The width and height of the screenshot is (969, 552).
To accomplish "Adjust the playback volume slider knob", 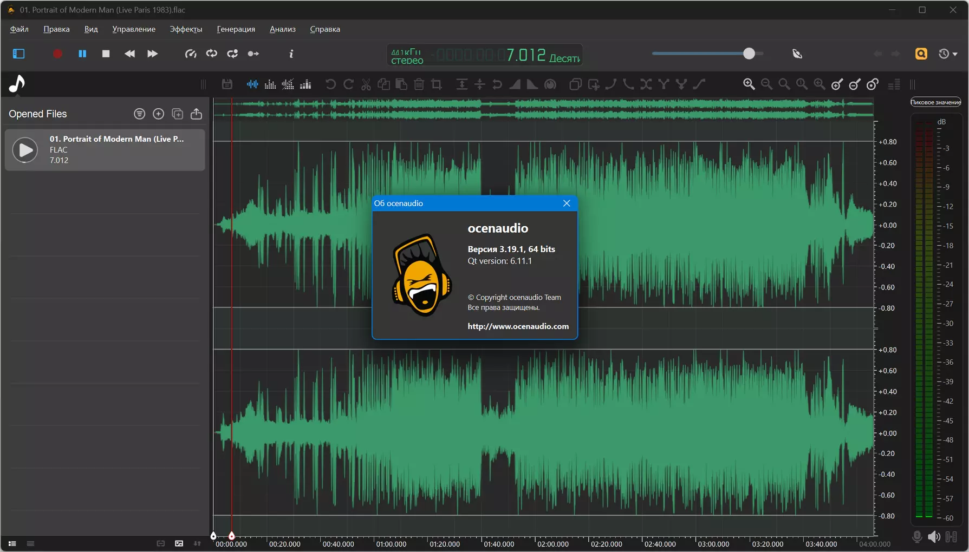I will 749,53.
